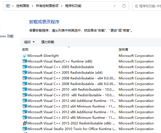Image resolution: width=161 pixels, height=133 pixels.
Task: Click icon of 2012 x64 Additional Runtime
Action: pyautogui.click(x=24, y=101)
